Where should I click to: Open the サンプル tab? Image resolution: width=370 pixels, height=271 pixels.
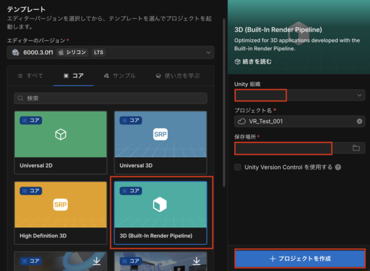[119, 76]
